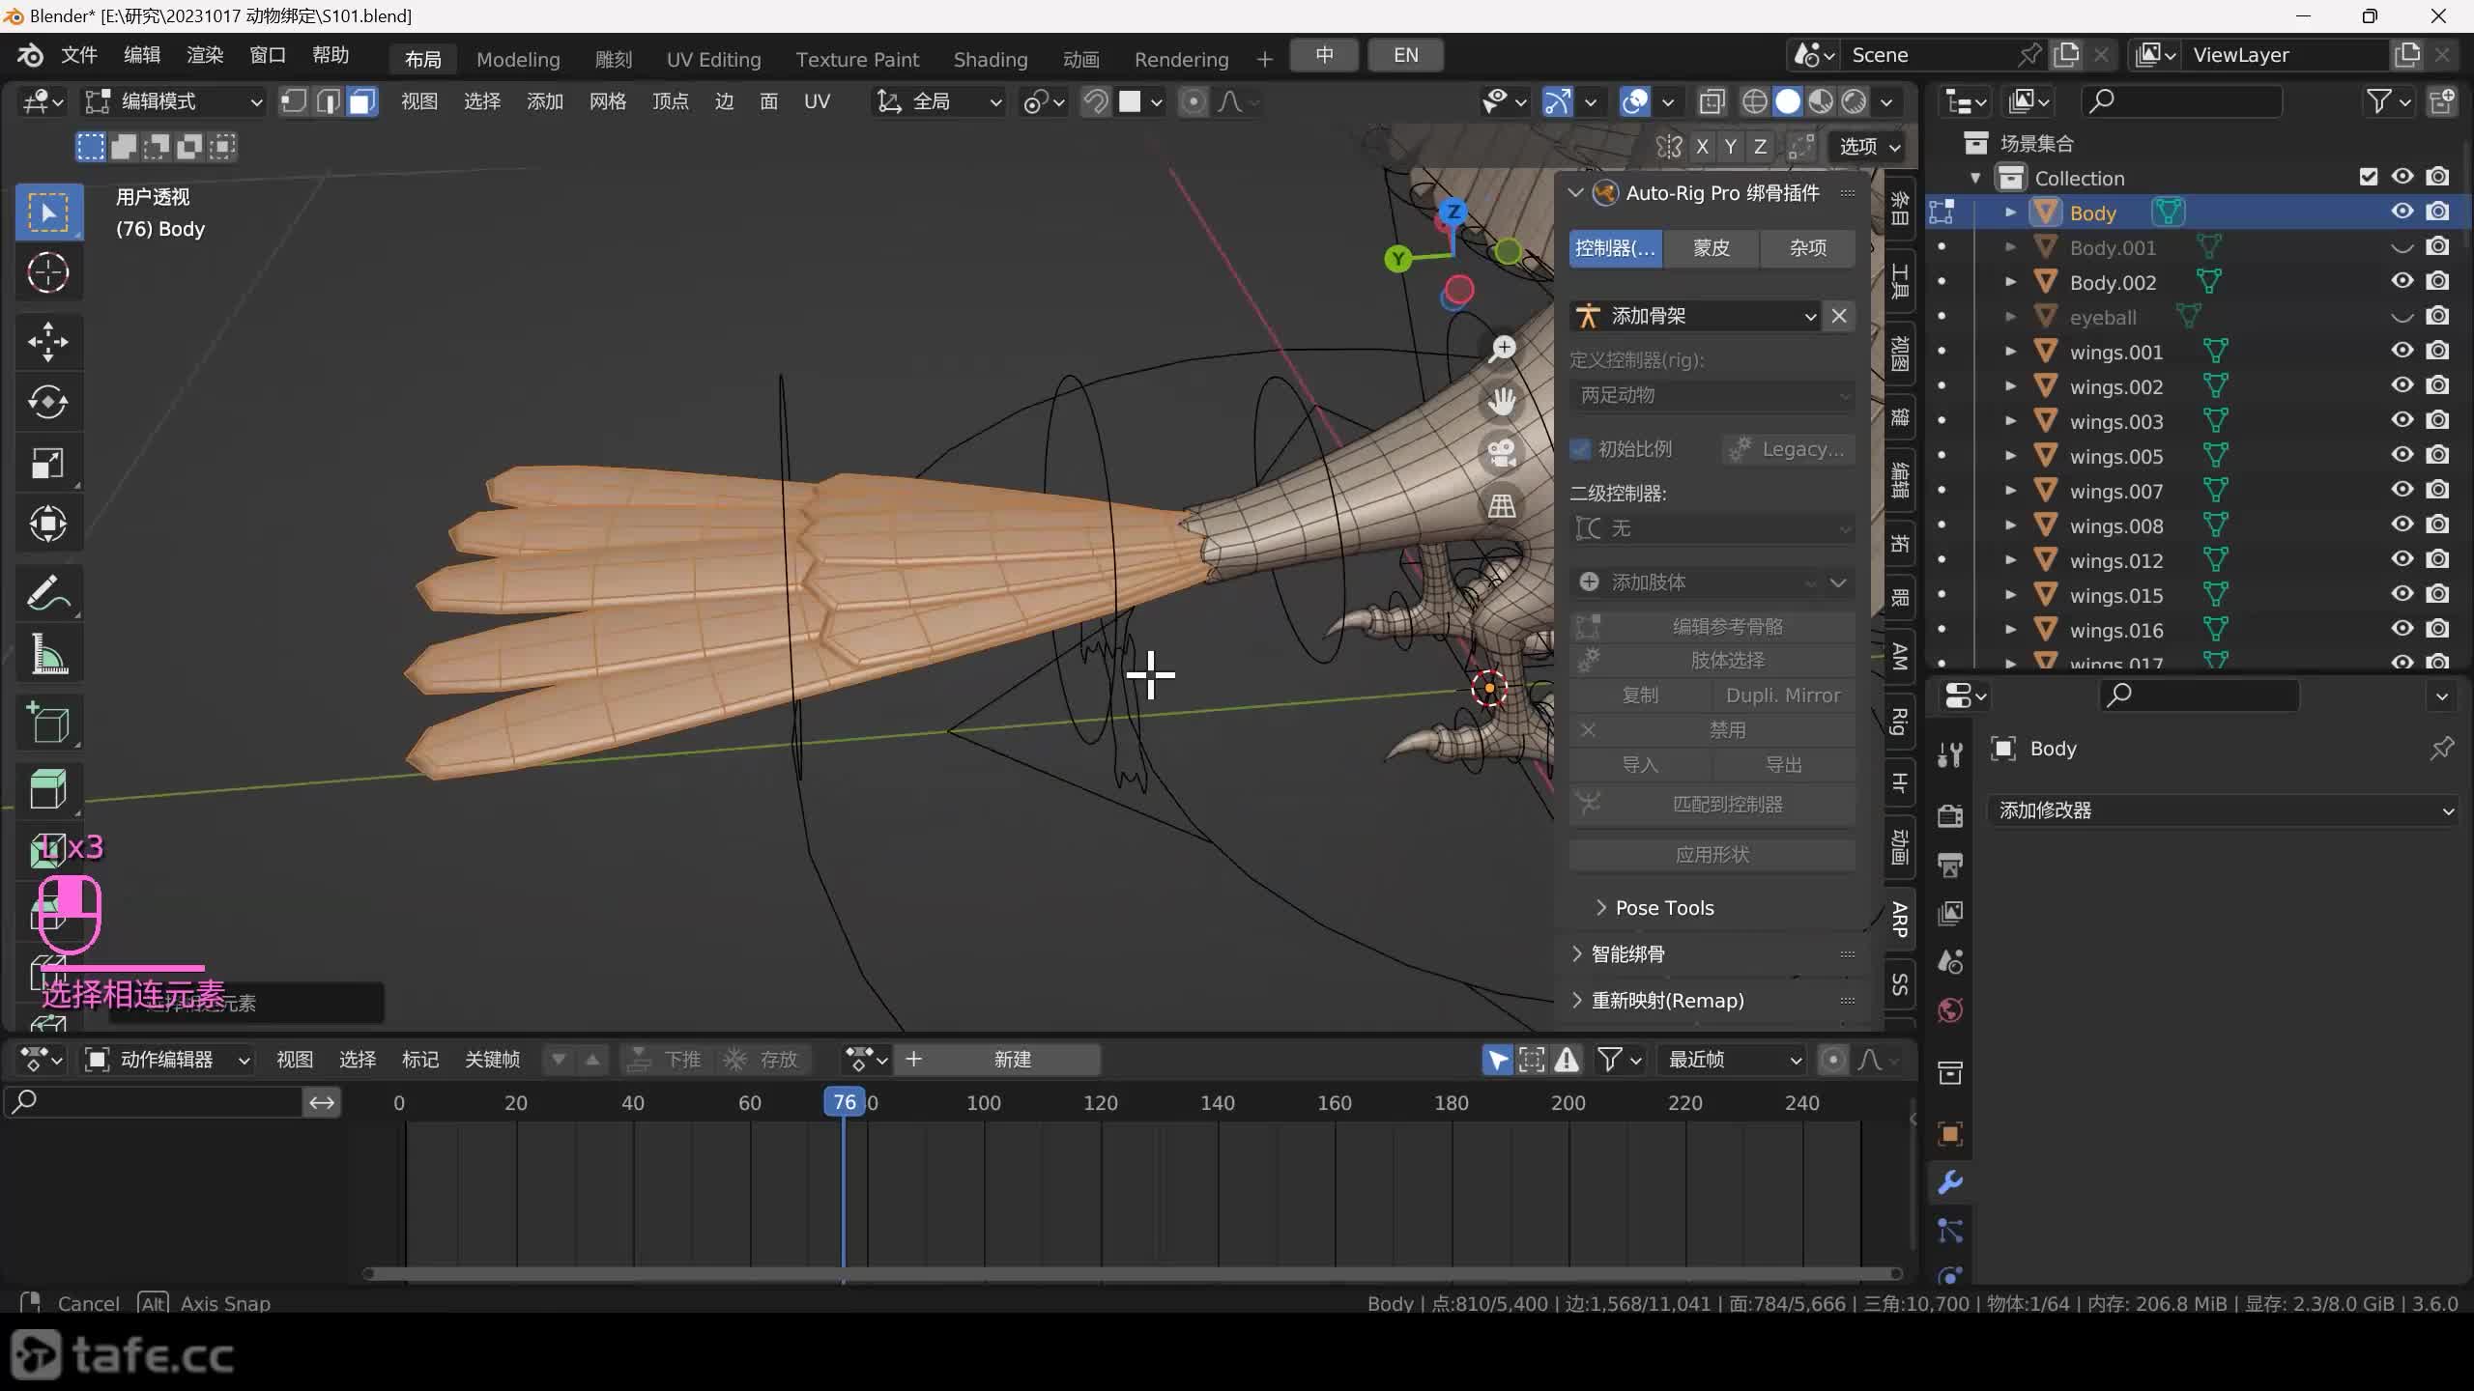Show the Body.001 object in viewport
This screenshot has height=1391, width=2474.
click(2402, 246)
